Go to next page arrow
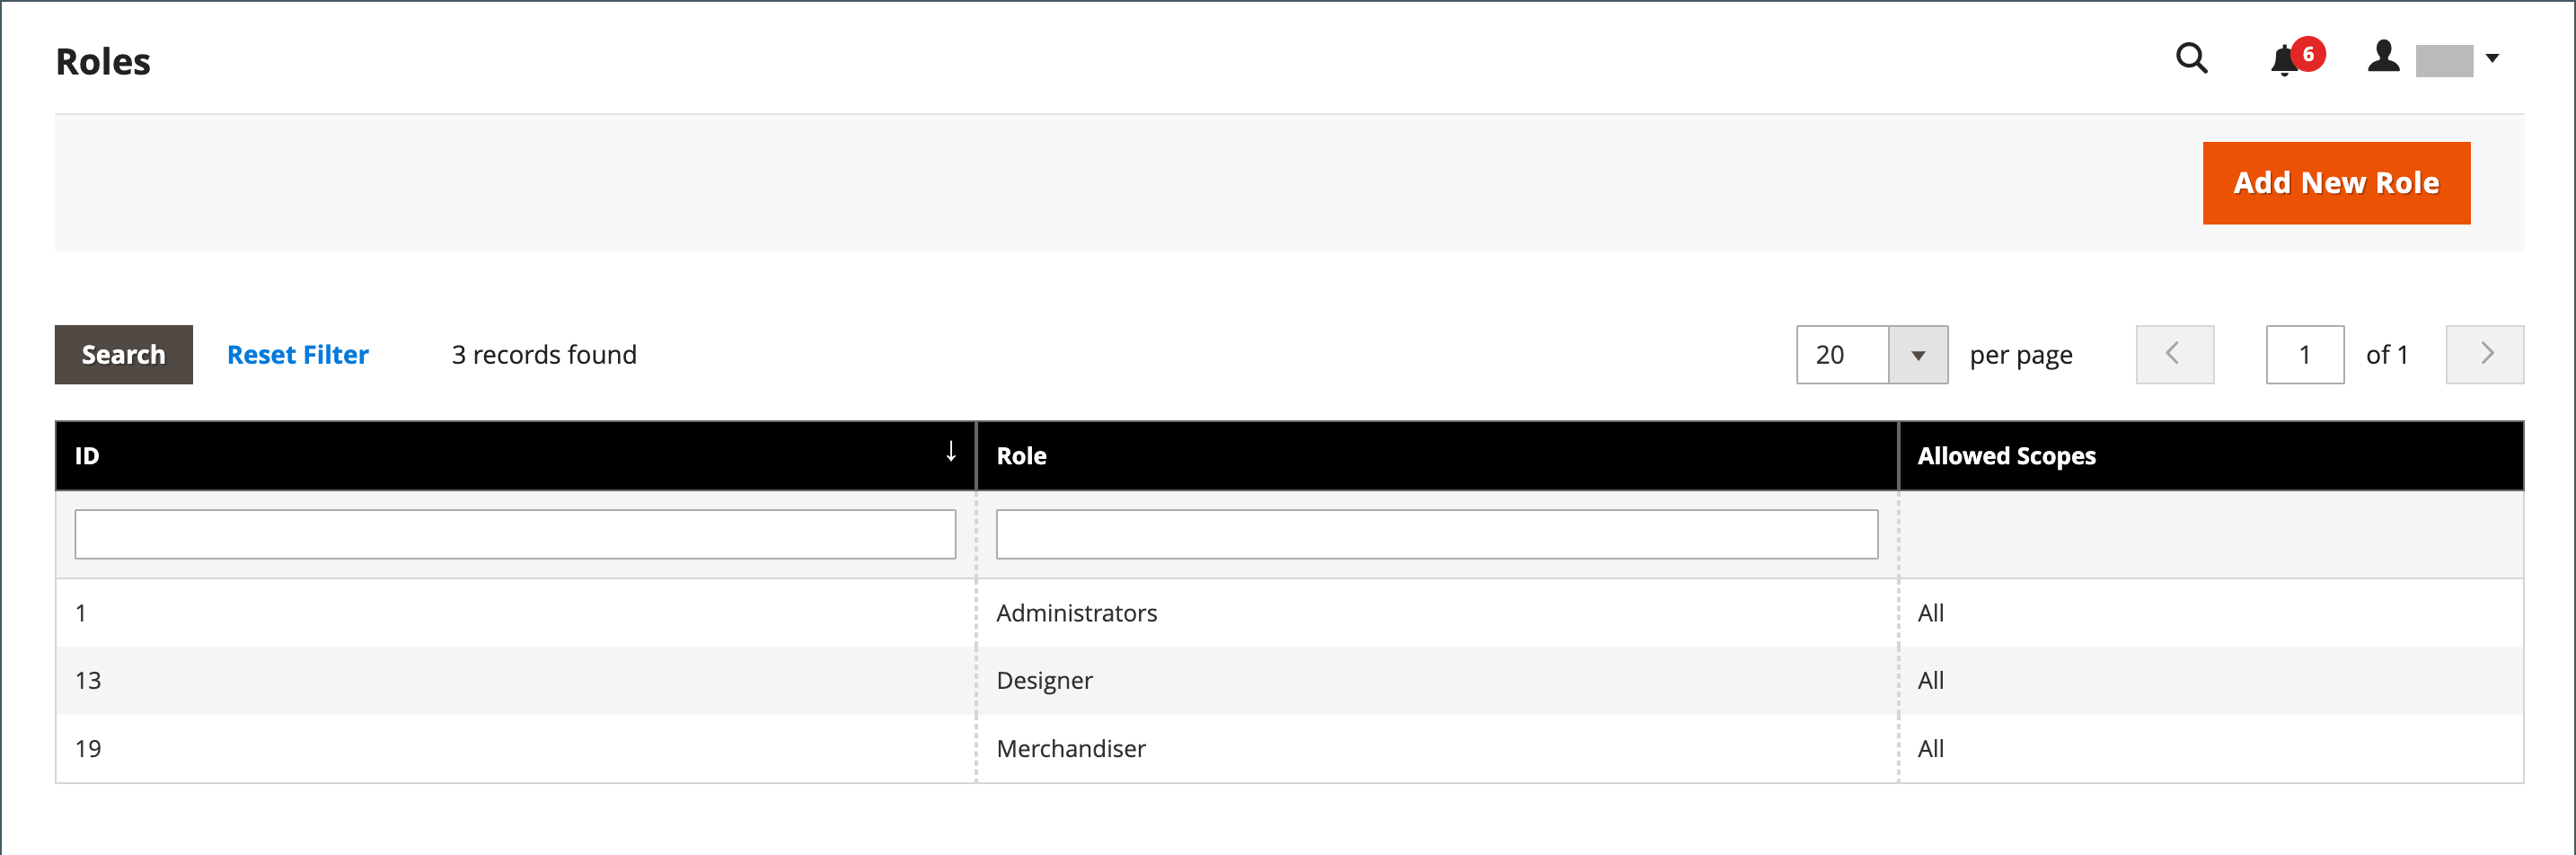Screen dimensions: 2576x855 pos(2484,355)
